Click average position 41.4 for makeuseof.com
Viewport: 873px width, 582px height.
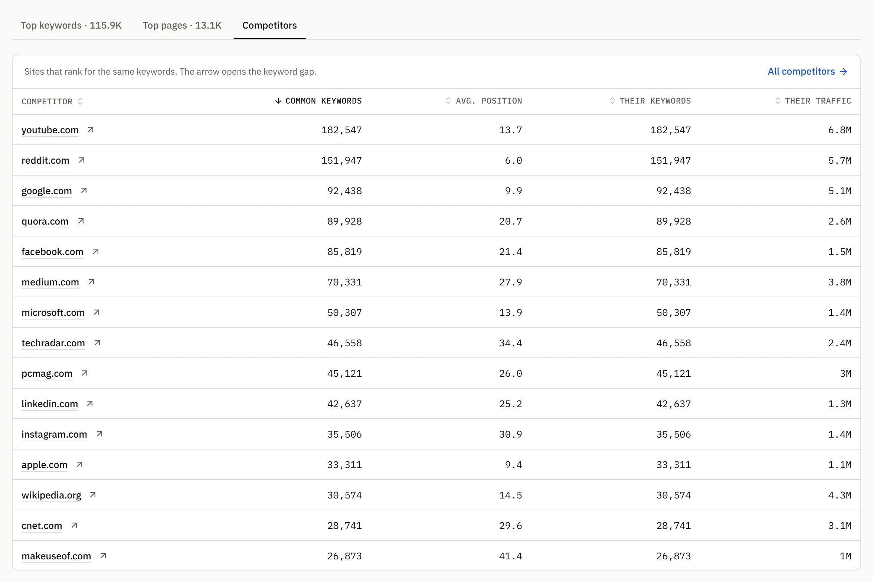[x=510, y=556]
